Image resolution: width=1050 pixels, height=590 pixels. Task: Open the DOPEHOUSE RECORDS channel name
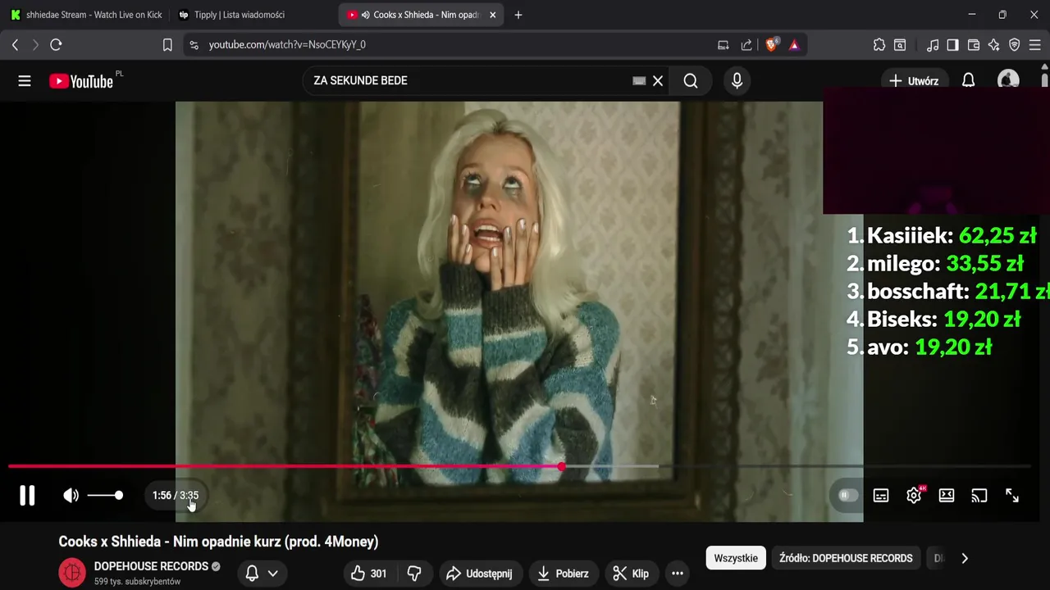(x=151, y=566)
